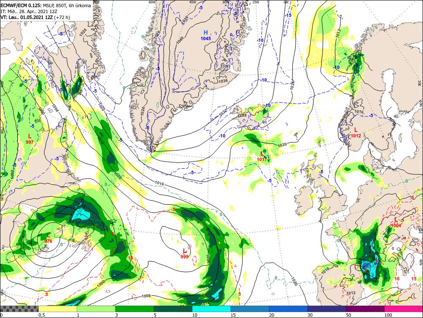Click the '1016' isobar label in mid-Atlantic

(x=159, y=183)
